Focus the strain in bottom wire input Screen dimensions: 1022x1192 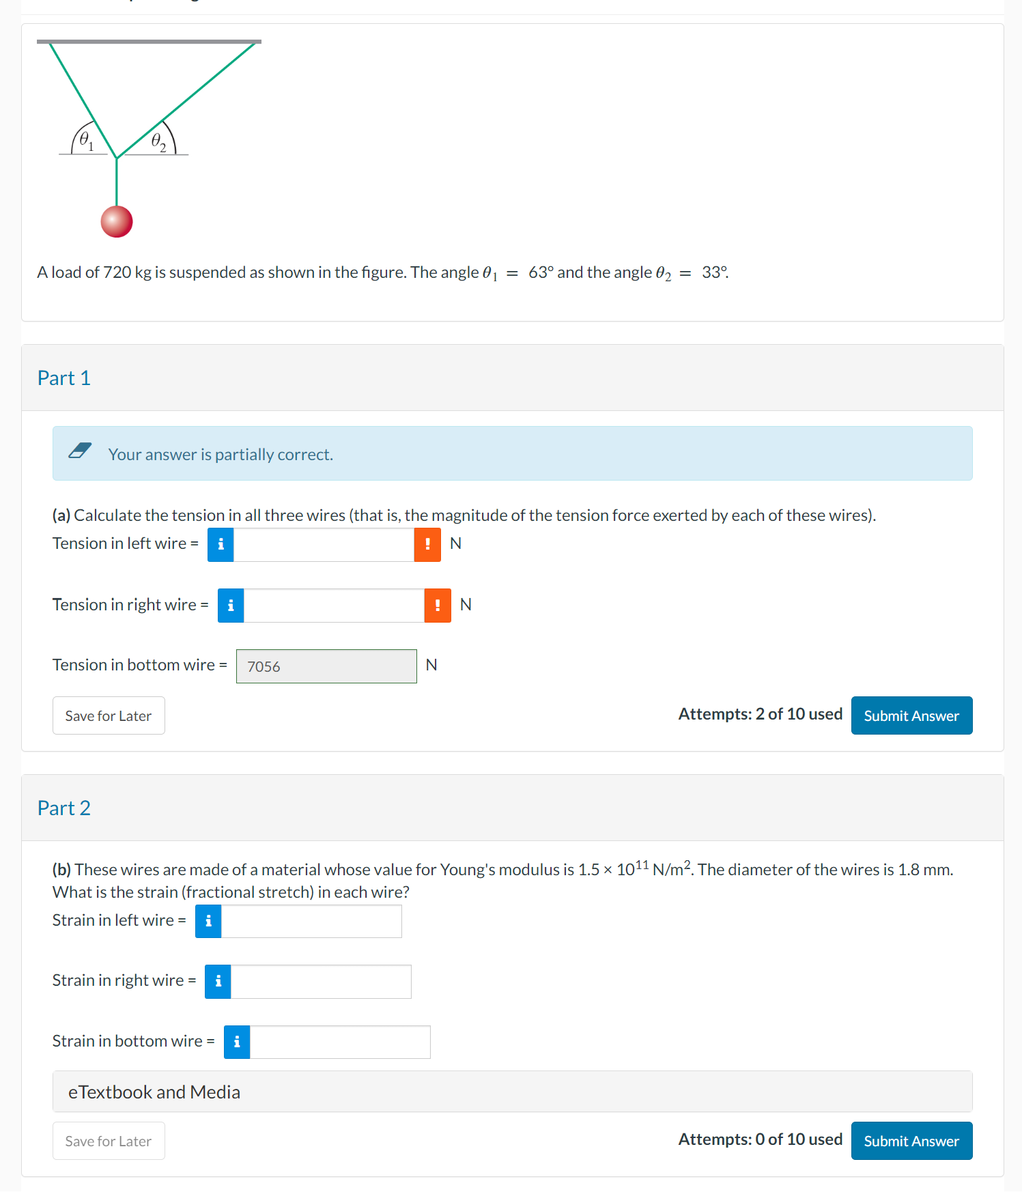click(x=340, y=1042)
